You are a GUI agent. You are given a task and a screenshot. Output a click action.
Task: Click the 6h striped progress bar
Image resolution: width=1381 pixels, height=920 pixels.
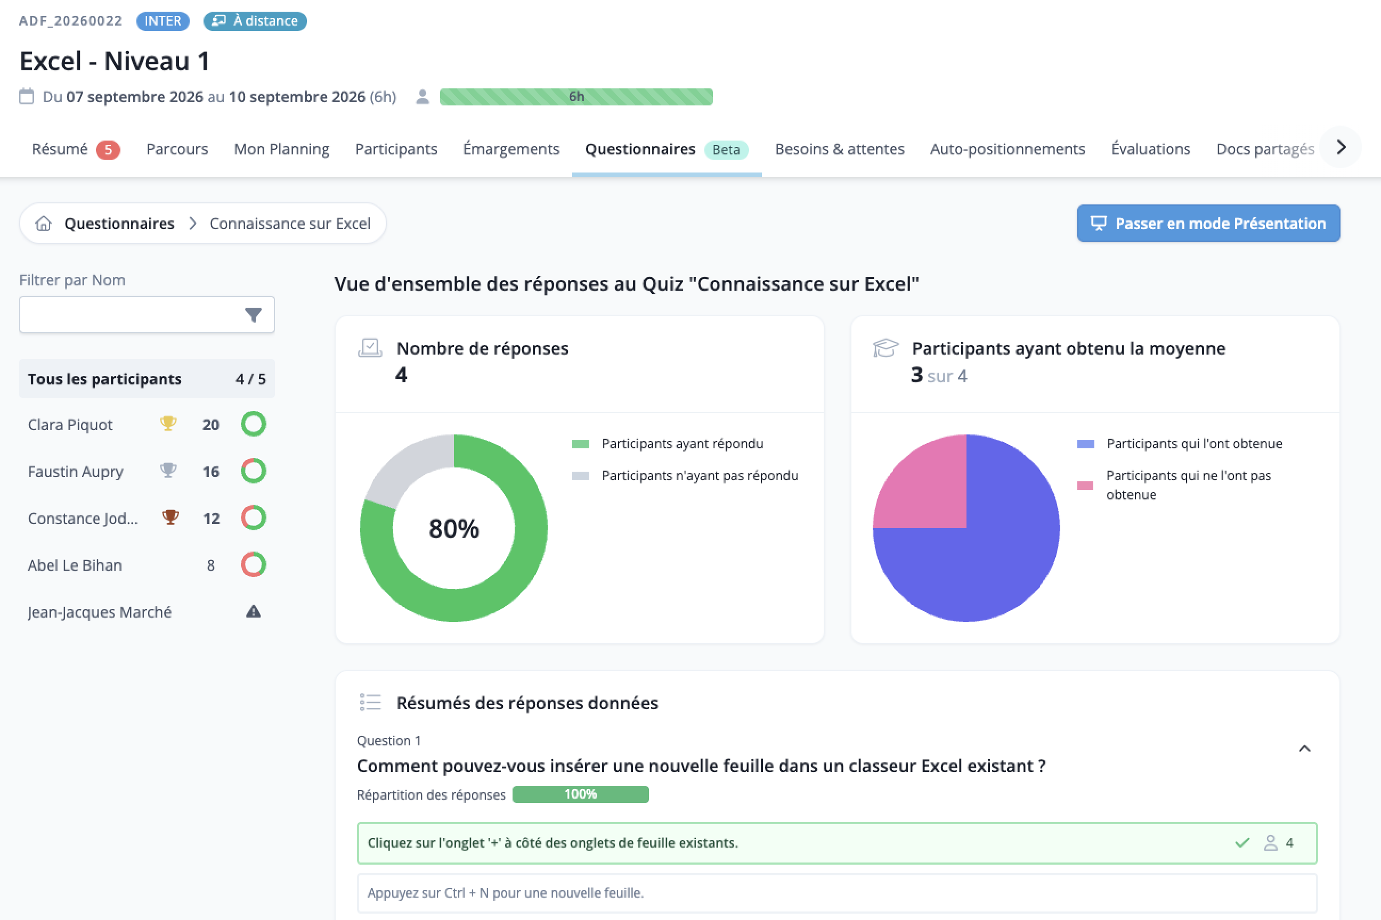tap(576, 97)
